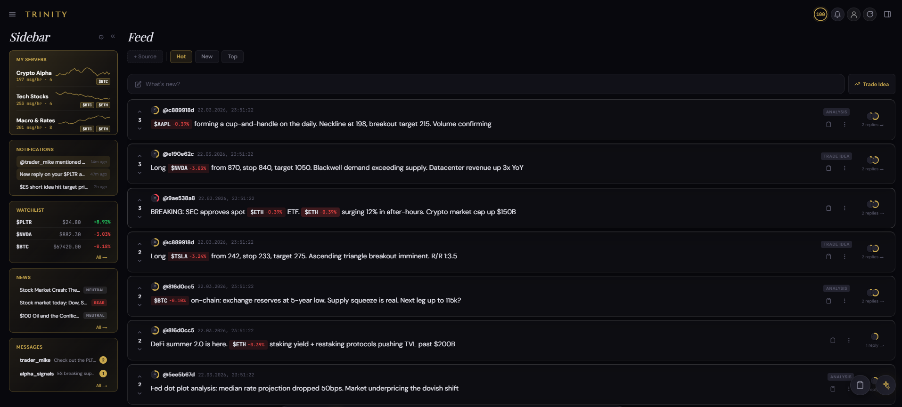The height and width of the screenshot is (407, 902).
Task: Open the hamburger menu next to Trinity logo
Action: (12, 14)
